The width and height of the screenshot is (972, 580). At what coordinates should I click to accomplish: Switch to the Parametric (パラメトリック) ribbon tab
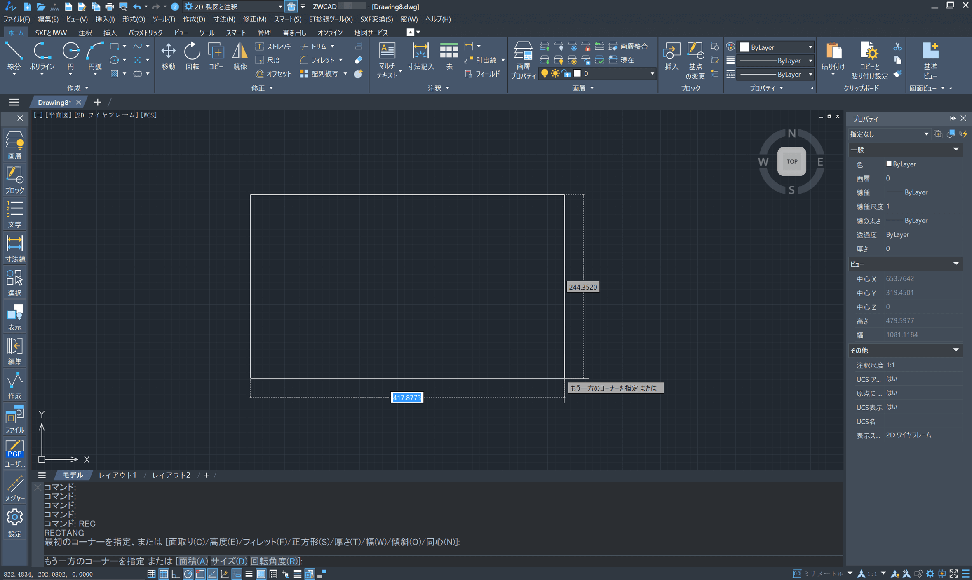coord(146,33)
